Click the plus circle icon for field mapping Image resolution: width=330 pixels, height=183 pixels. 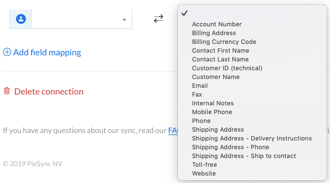point(7,52)
